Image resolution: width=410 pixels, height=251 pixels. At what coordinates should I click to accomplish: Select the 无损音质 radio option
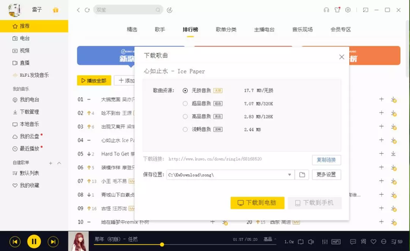point(185,91)
